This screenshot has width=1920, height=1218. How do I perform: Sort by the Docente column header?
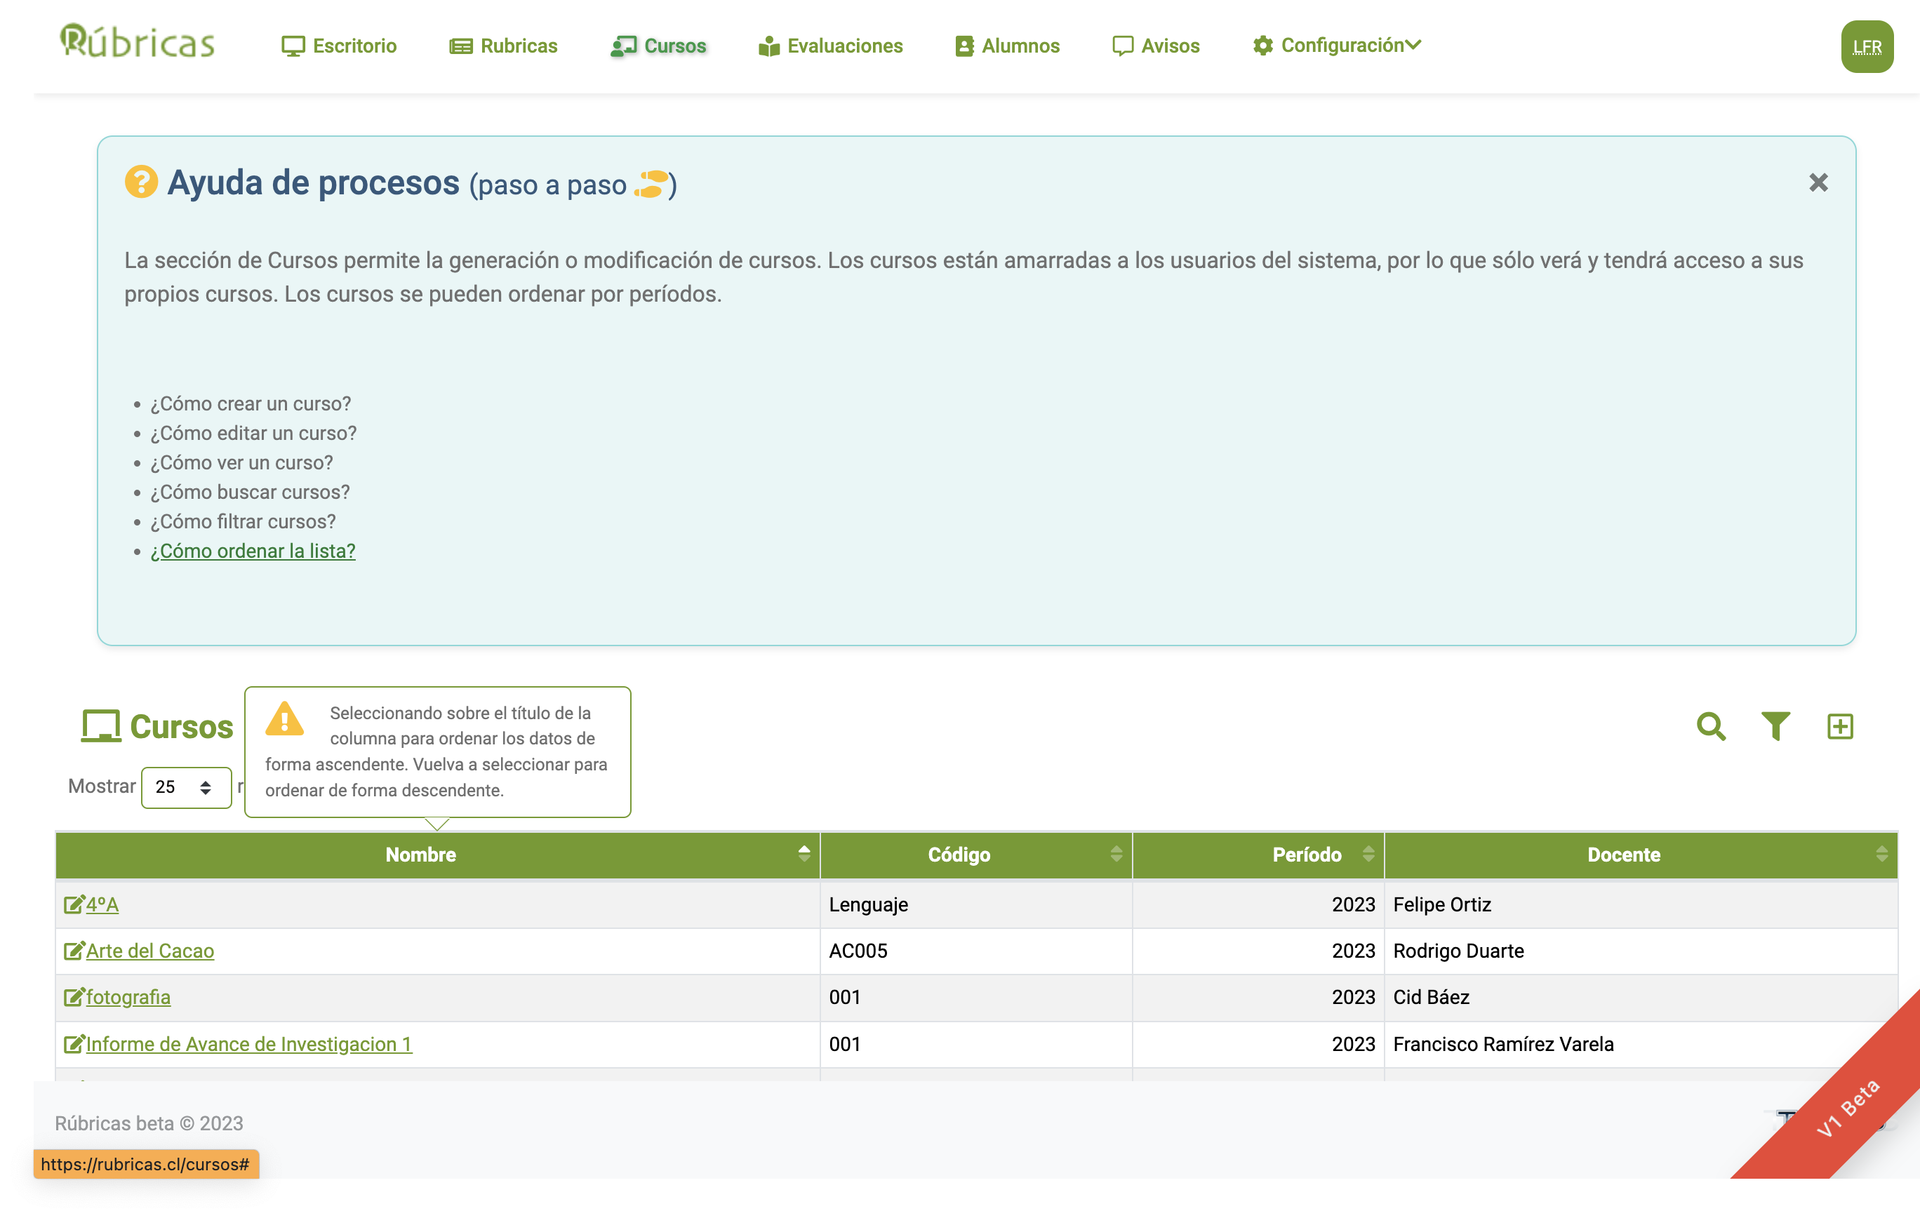pyautogui.click(x=1622, y=855)
